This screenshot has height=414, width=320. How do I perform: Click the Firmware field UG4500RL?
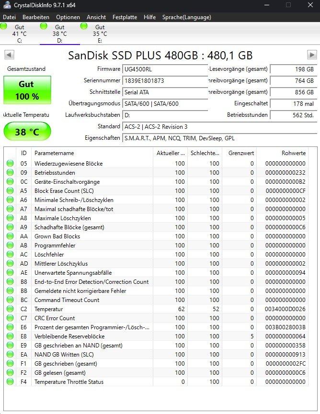coord(165,69)
